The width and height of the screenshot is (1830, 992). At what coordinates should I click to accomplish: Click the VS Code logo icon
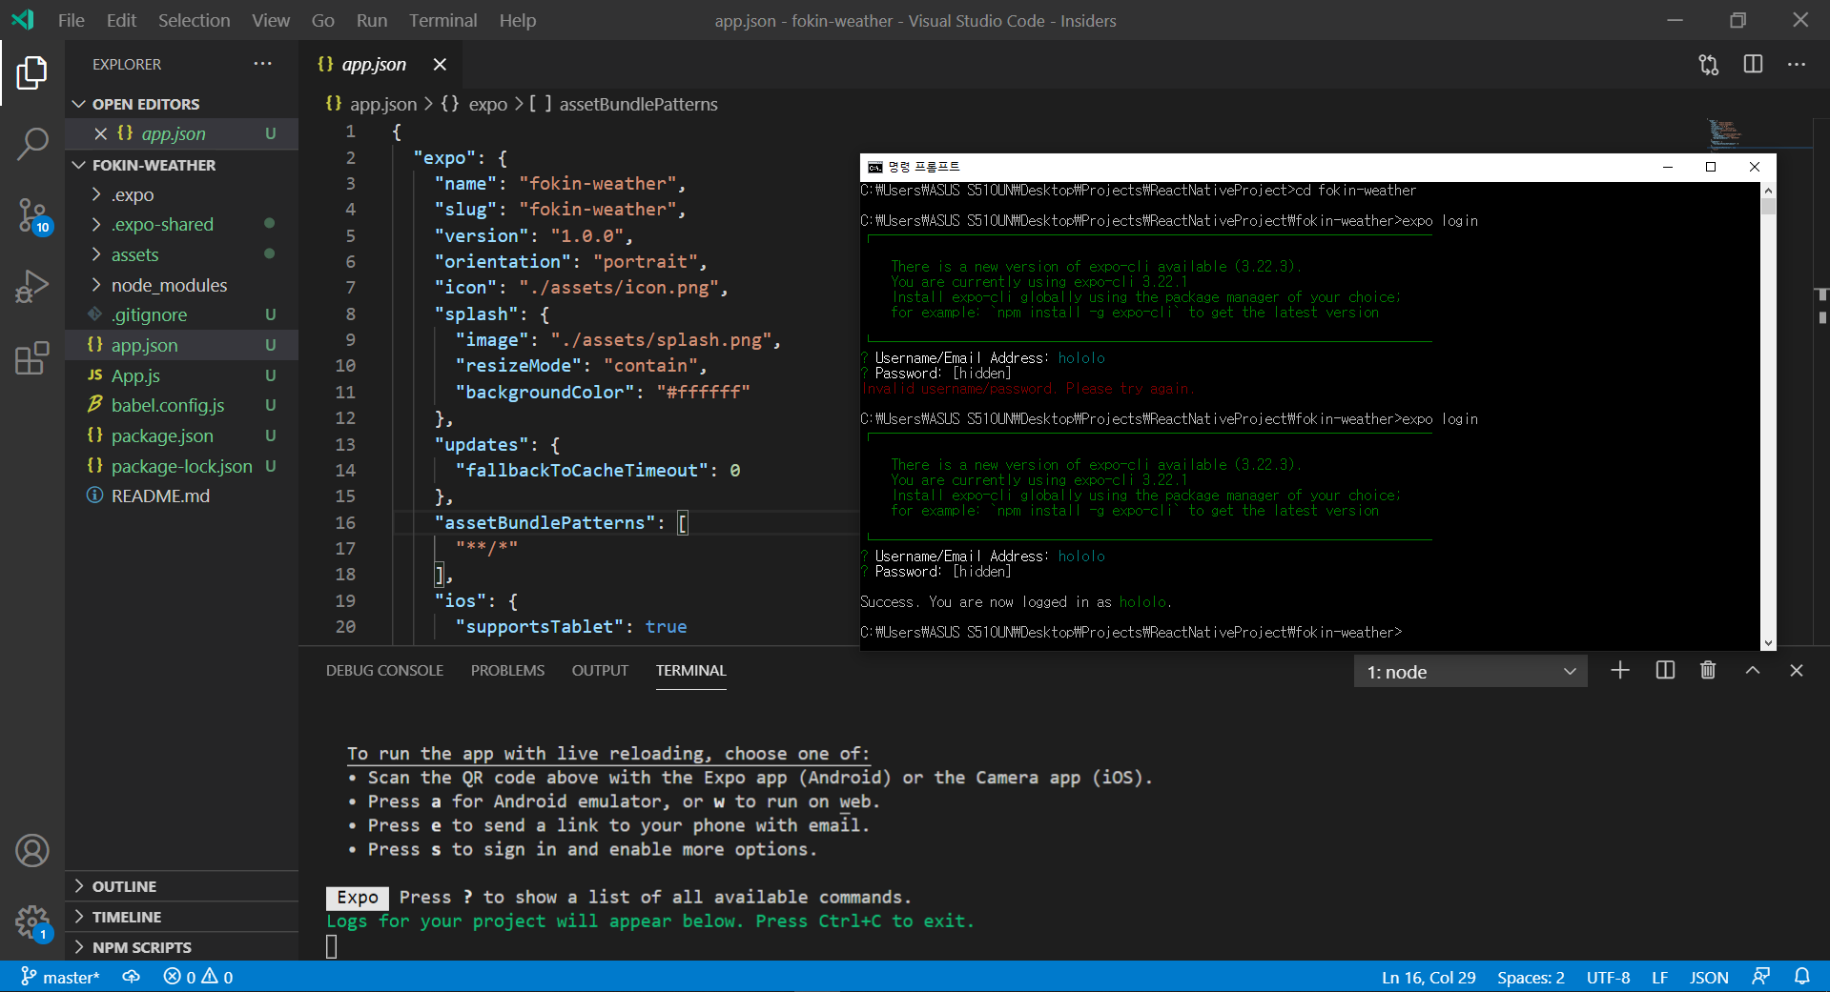(x=23, y=20)
